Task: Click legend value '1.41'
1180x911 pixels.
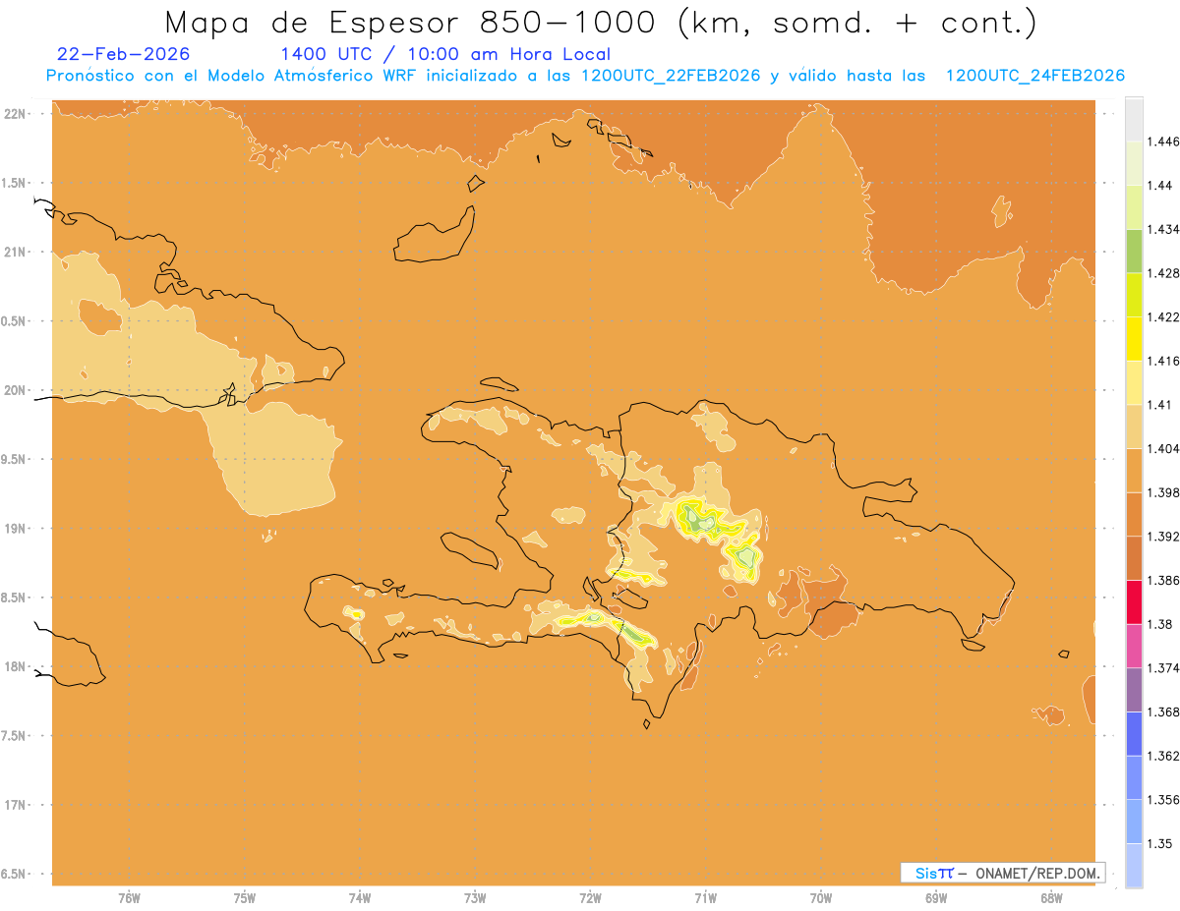Action: (x=1159, y=405)
